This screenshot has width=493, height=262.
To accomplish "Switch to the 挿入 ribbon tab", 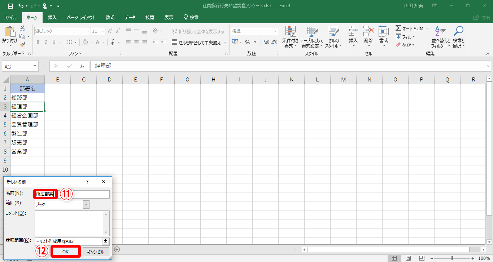I will coord(52,17).
